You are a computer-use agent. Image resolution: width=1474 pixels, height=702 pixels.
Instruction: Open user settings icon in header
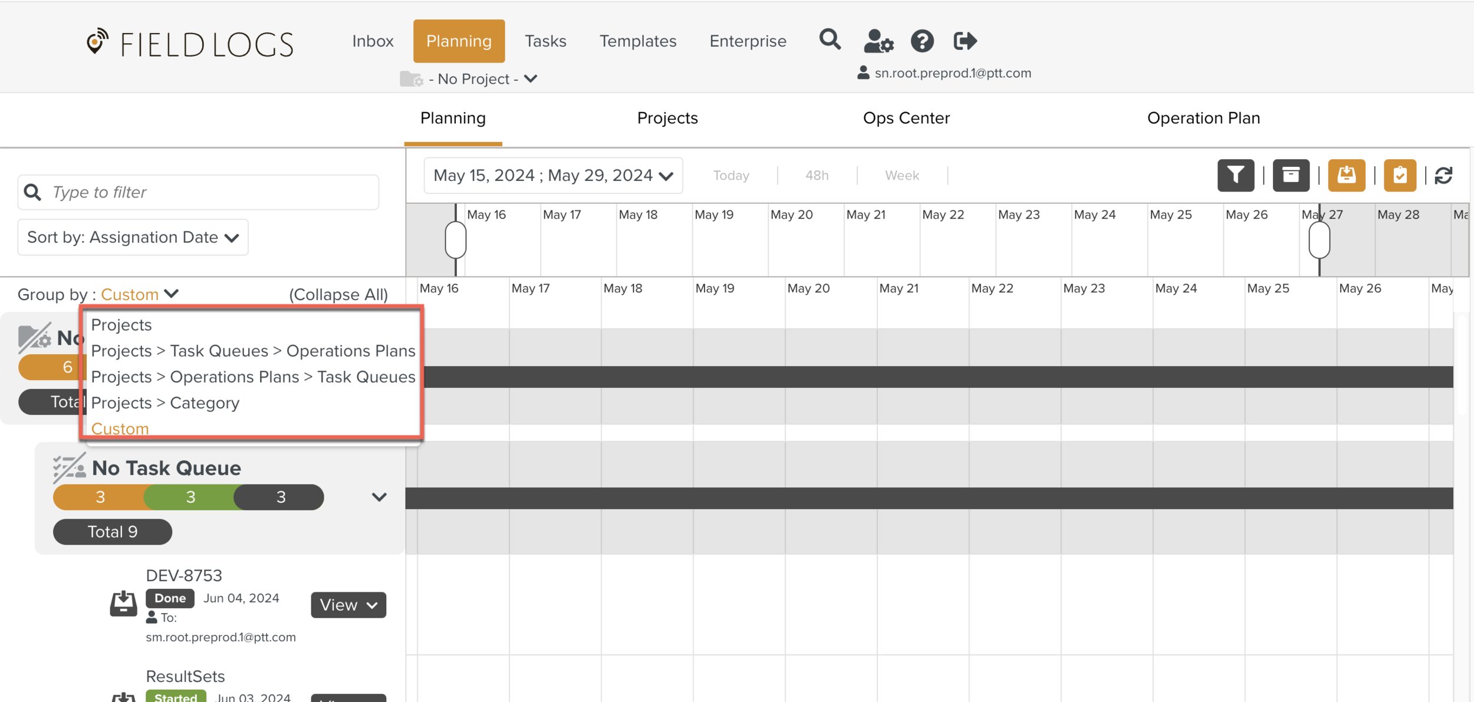coord(878,41)
